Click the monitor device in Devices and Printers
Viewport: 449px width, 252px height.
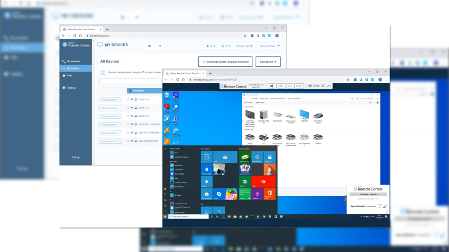tap(304, 115)
